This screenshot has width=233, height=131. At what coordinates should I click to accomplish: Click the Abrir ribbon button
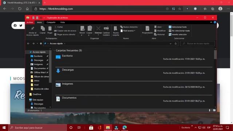tap(158, 27)
